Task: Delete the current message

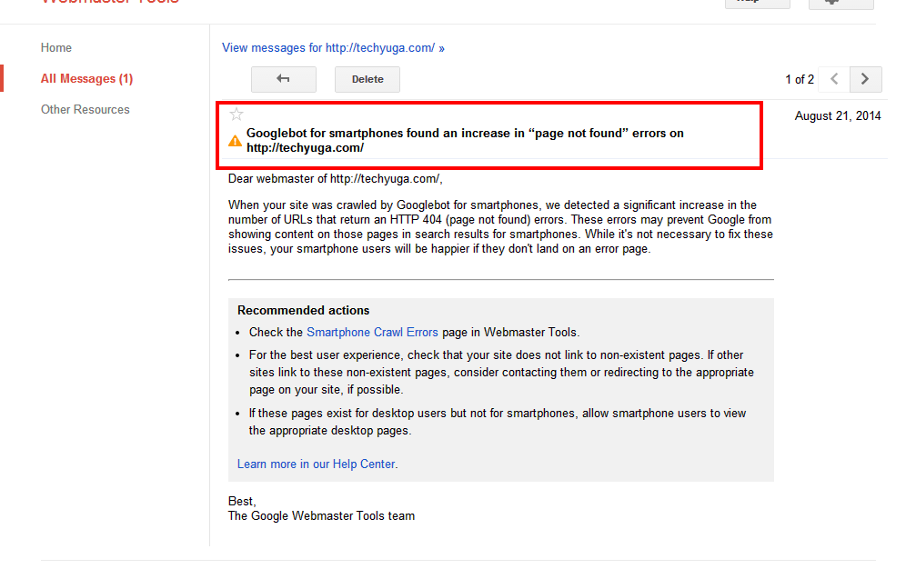Action: tap(367, 79)
